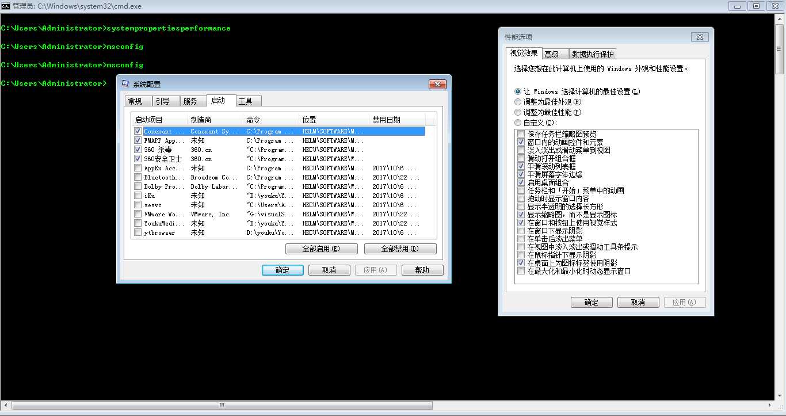Enable the ytbrowser startup item checkbox
The height and width of the screenshot is (416, 786).
click(138, 232)
